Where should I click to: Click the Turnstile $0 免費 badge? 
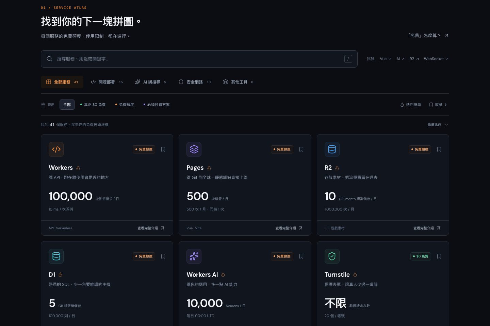[x=421, y=256]
